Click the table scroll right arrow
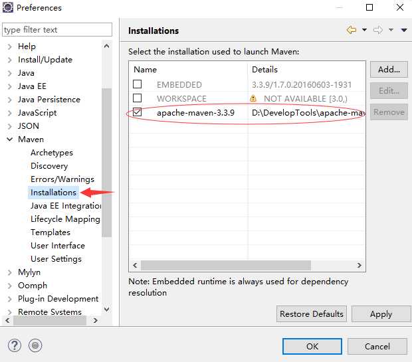This screenshot has height=362, width=412. pyautogui.click(x=360, y=265)
